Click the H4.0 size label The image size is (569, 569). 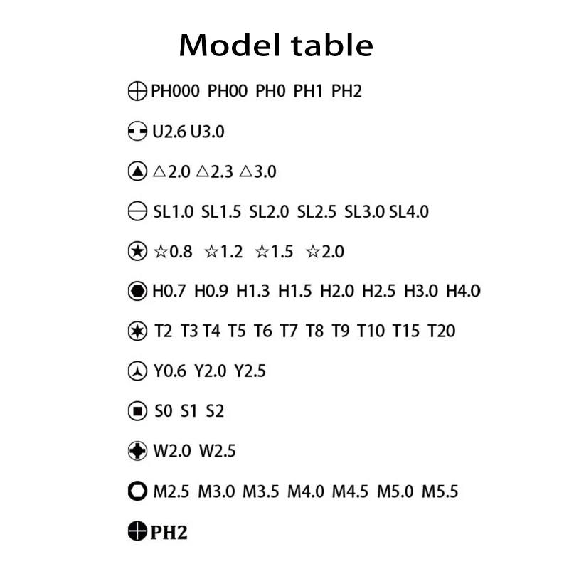463,291
